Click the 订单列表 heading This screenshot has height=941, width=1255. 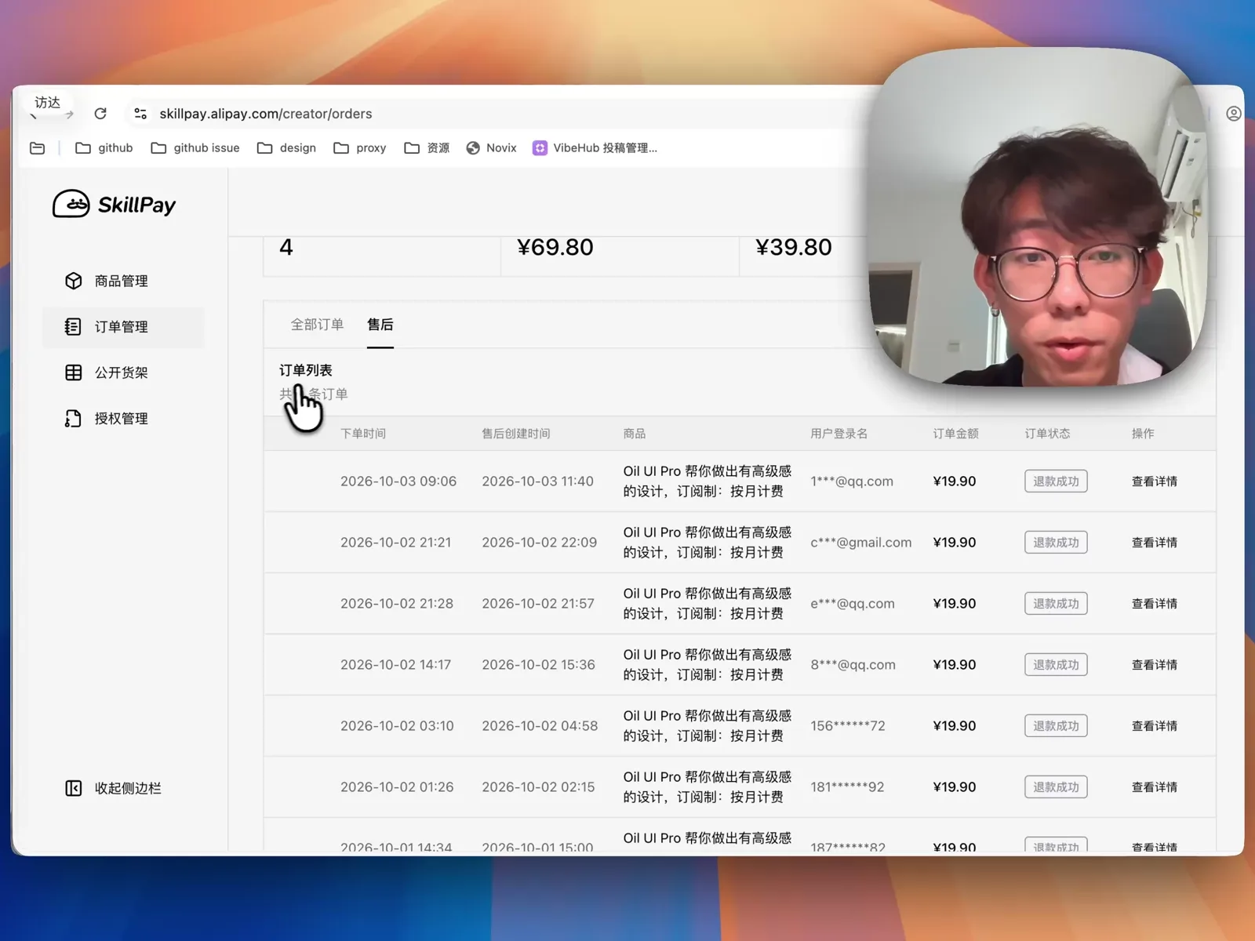306,370
